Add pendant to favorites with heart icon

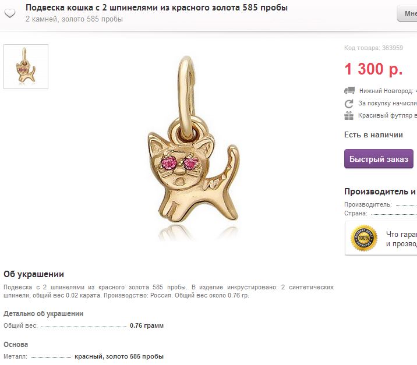(x=10, y=13)
